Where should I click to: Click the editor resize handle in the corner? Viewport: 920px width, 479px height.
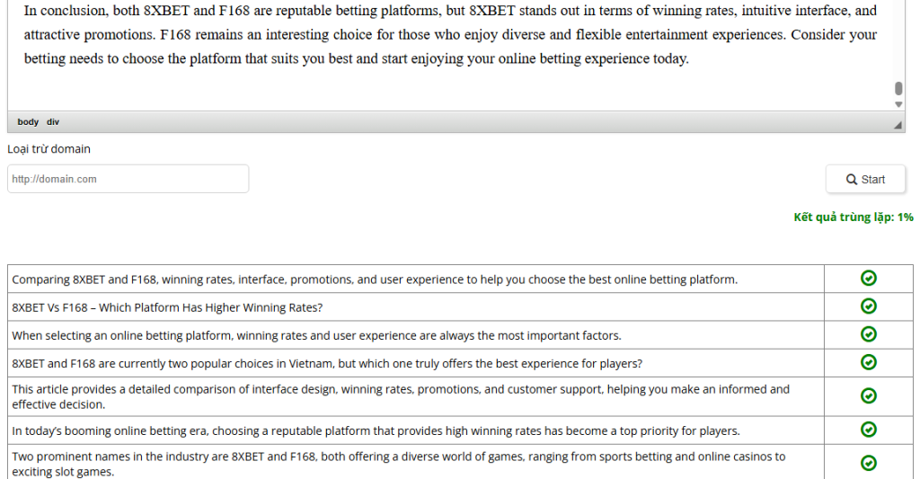pyautogui.click(x=898, y=126)
